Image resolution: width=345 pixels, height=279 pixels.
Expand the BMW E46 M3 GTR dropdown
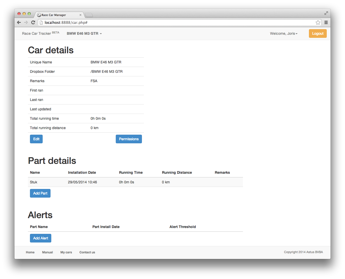click(x=84, y=33)
